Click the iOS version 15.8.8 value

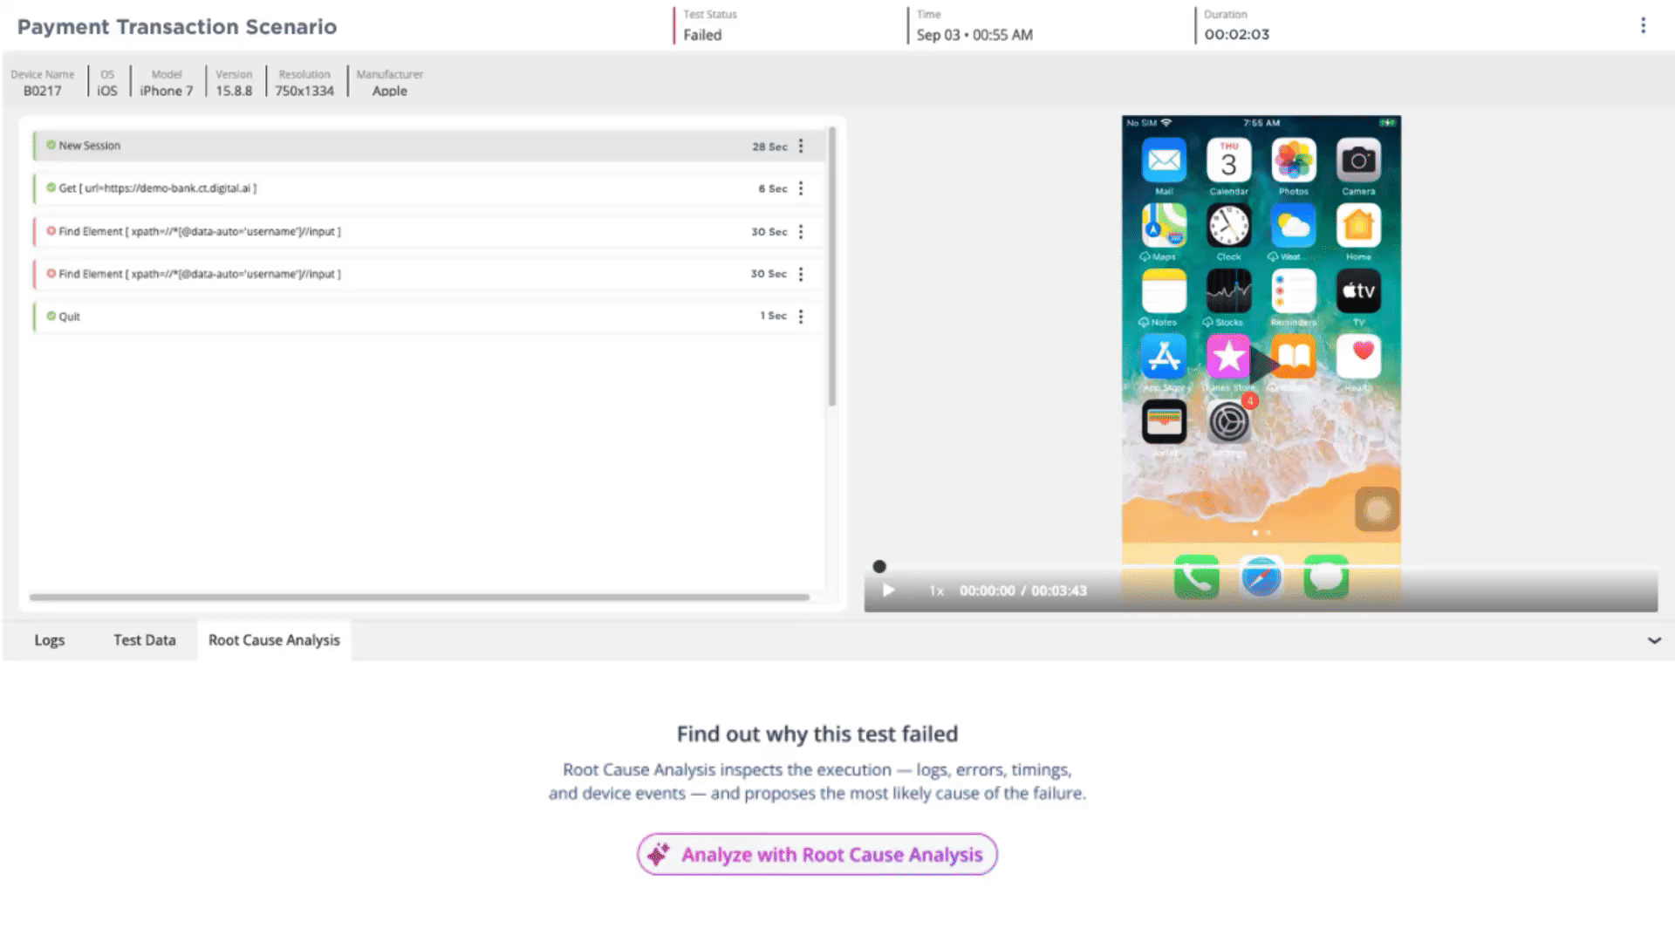(234, 91)
